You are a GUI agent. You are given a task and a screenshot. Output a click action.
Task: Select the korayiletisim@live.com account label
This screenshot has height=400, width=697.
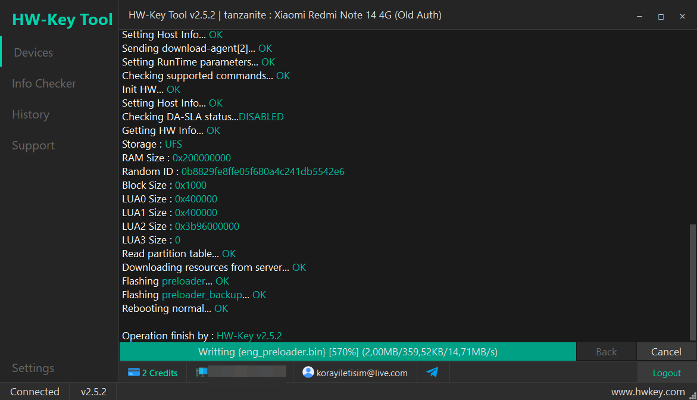[362, 373]
